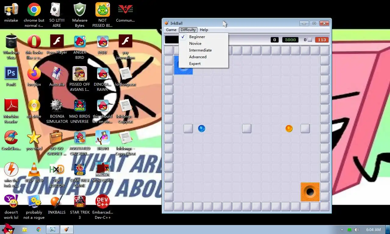Choose Intermediate difficulty

tap(204, 50)
